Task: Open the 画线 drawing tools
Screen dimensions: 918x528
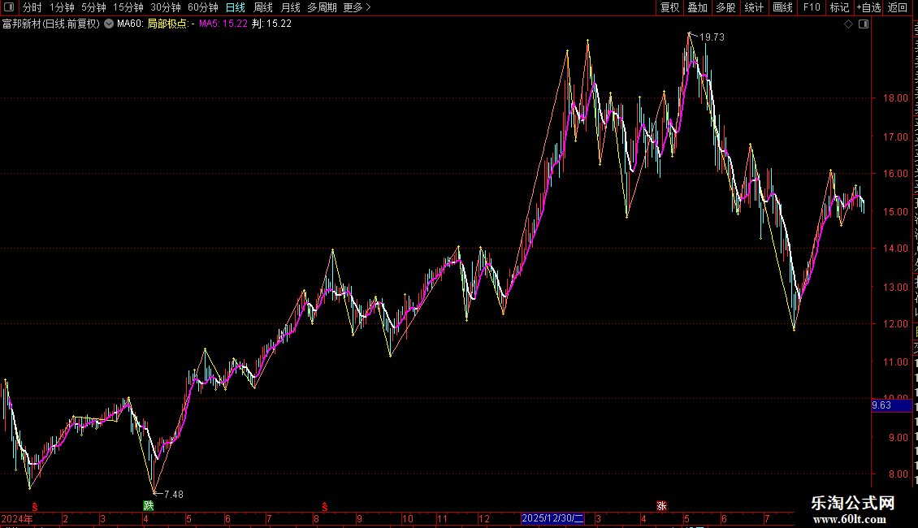Action: tap(783, 7)
